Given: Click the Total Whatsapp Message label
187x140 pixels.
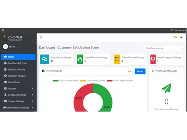Looking at the screenshot, I should 166,109.
